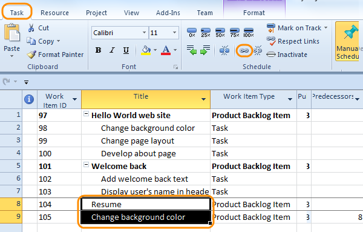Screen dimensions: 363x232
Task: Mark task 0% complete
Action: pyautogui.click(x=192, y=33)
